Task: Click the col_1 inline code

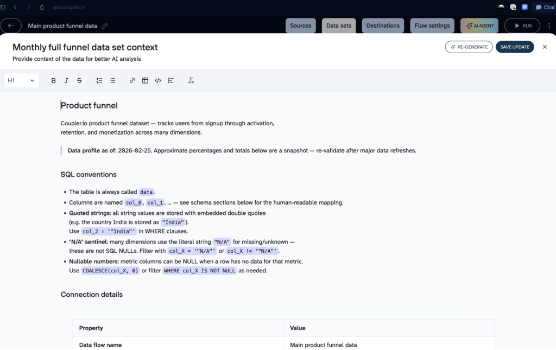Action: point(155,202)
